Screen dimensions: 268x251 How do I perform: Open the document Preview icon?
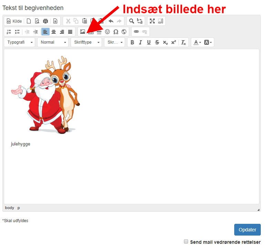click(x=37, y=21)
